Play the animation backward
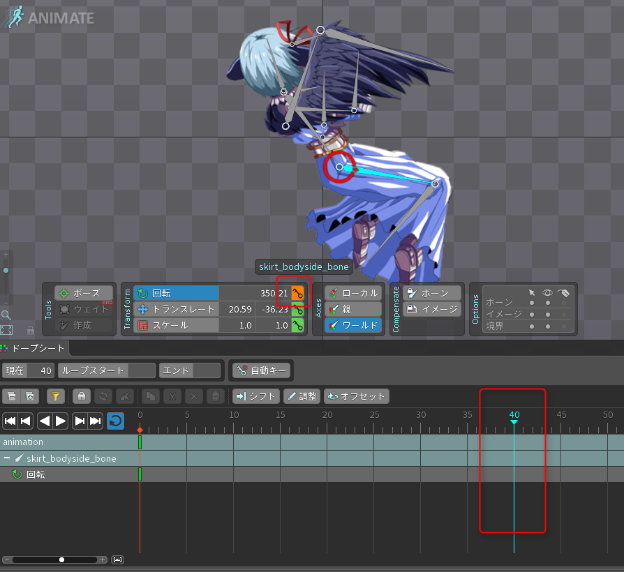Screen dimensions: 624x572 [x=45, y=421]
